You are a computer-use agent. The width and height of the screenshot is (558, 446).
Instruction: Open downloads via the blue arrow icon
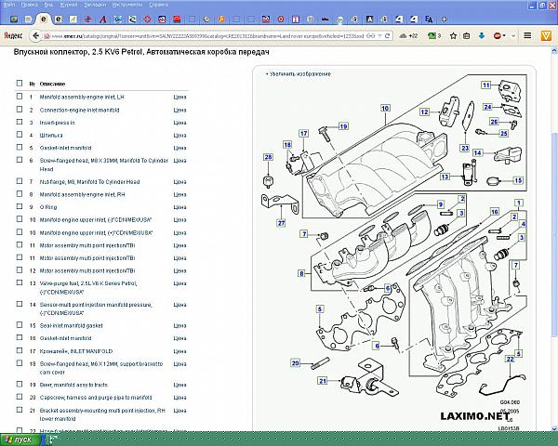482,36
